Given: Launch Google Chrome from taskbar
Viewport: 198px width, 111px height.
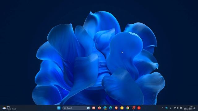Looking at the screenshot, I should tap(128, 108).
